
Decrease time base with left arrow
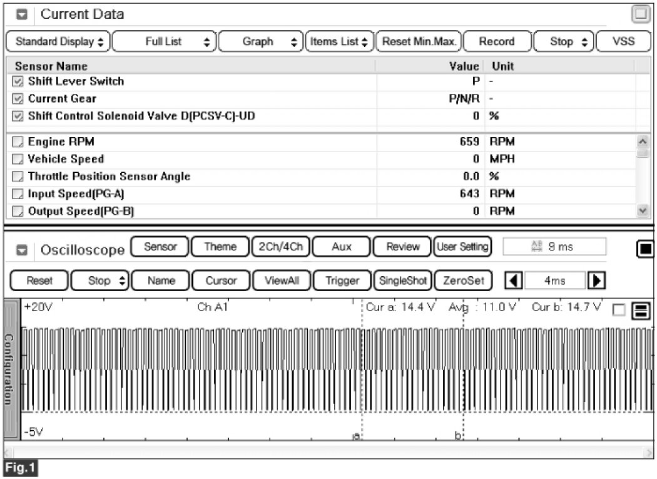(513, 281)
